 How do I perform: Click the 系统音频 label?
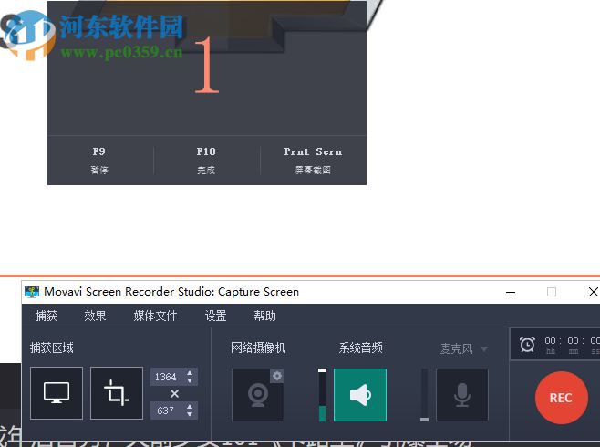(360, 348)
